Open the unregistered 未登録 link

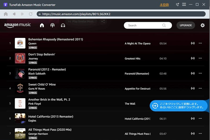[x=164, y=5]
